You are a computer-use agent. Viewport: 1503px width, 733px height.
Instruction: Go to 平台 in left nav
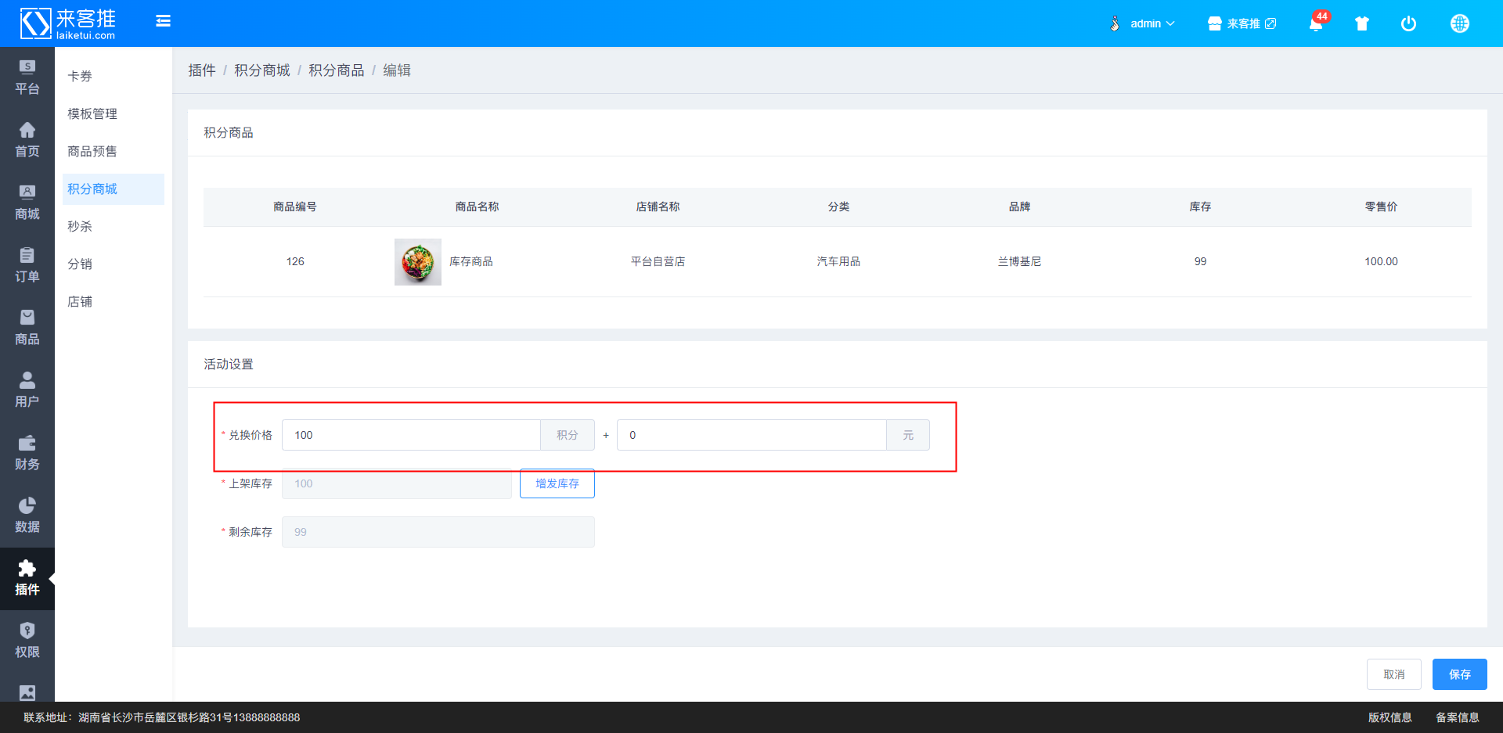pyautogui.click(x=27, y=77)
